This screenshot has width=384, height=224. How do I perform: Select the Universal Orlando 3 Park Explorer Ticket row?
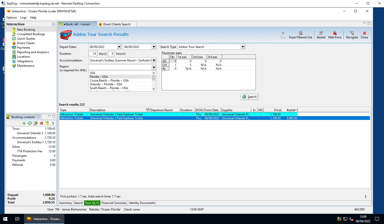pos(178,114)
